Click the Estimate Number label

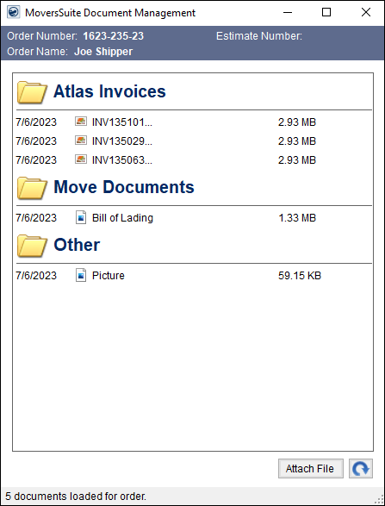click(259, 36)
